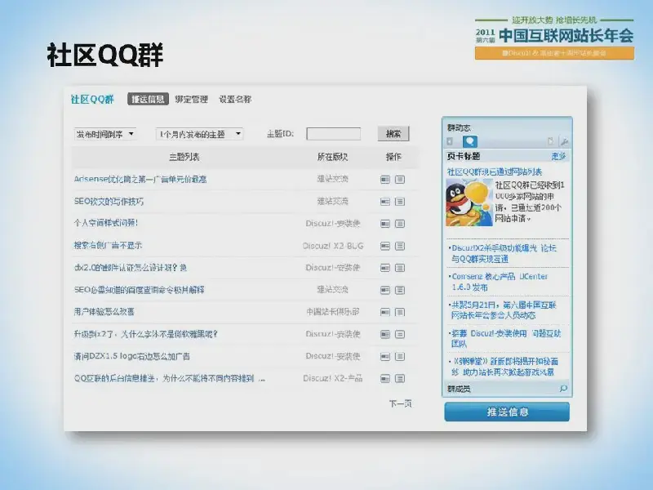653x490 pixels.
Task: Open topic SEO必需知道的百度查询命令
Action: 139,290
